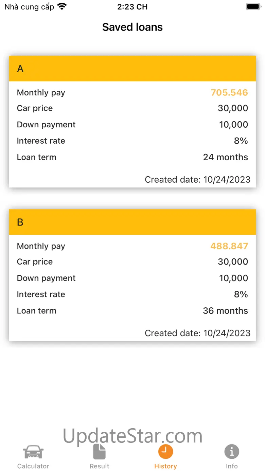The image size is (265, 471).
Task: Open saved loan B header
Action: coord(132,222)
